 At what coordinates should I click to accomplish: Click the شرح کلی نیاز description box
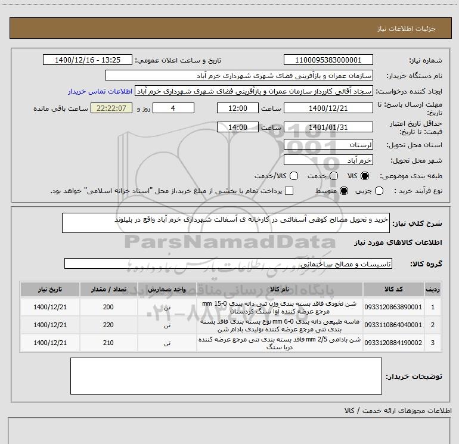pos(226,223)
